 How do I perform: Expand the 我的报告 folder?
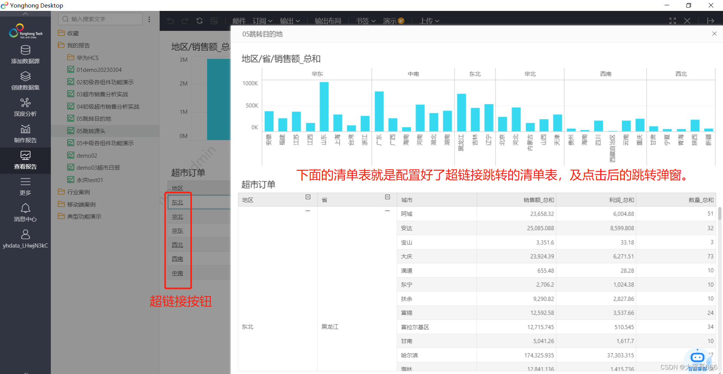(74, 45)
